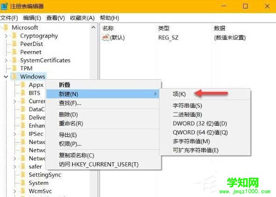
Task: Click the Cryptography folder icon
Action: point(15,36)
